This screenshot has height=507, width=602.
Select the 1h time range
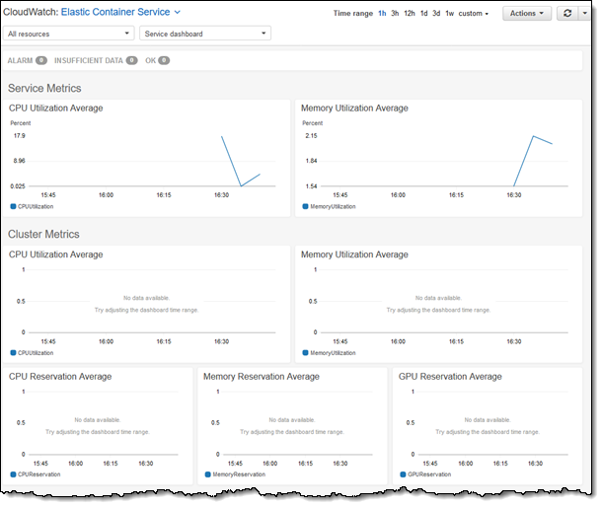pos(382,14)
